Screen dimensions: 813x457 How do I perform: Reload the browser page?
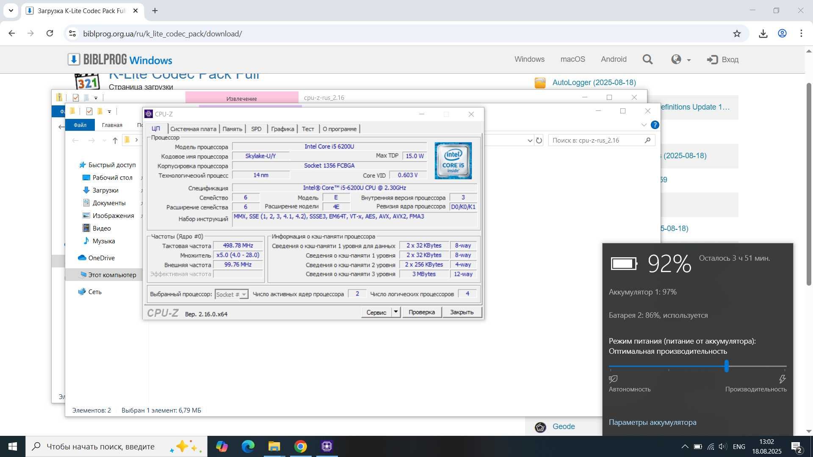pyautogui.click(x=50, y=33)
